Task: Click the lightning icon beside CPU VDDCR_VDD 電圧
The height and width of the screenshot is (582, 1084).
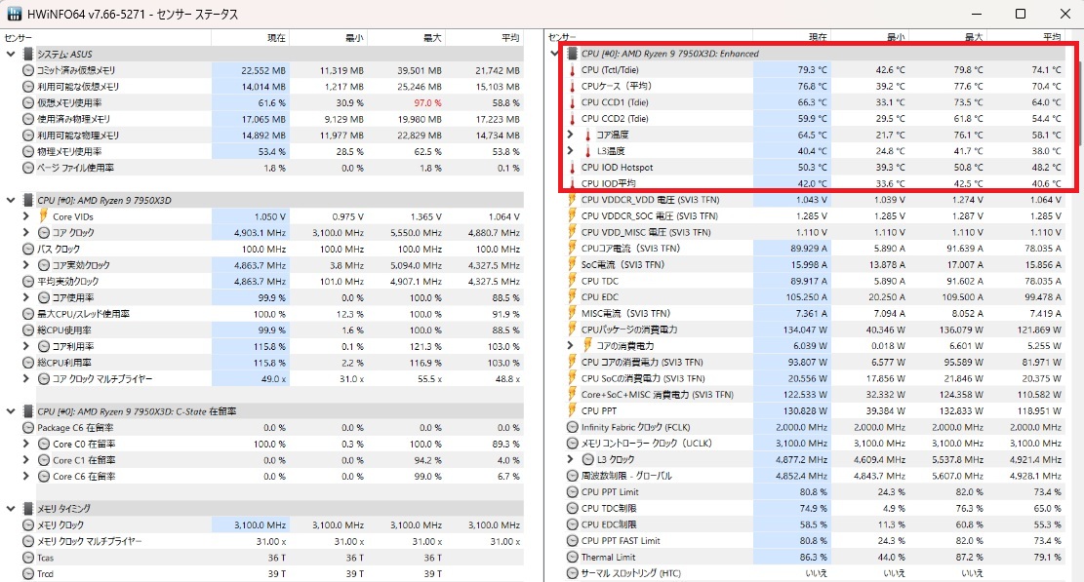Action: click(572, 200)
